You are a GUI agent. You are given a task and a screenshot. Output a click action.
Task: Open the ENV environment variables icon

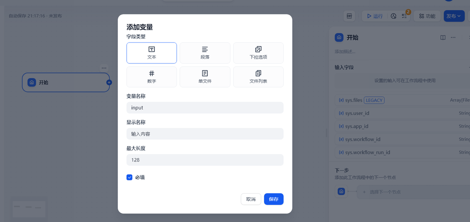[x=349, y=16]
